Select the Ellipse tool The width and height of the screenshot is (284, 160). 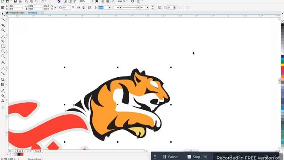click(x=3, y=51)
